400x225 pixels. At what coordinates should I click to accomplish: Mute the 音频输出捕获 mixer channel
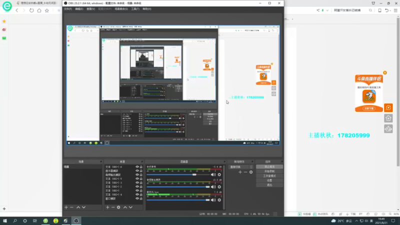point(213,187)
